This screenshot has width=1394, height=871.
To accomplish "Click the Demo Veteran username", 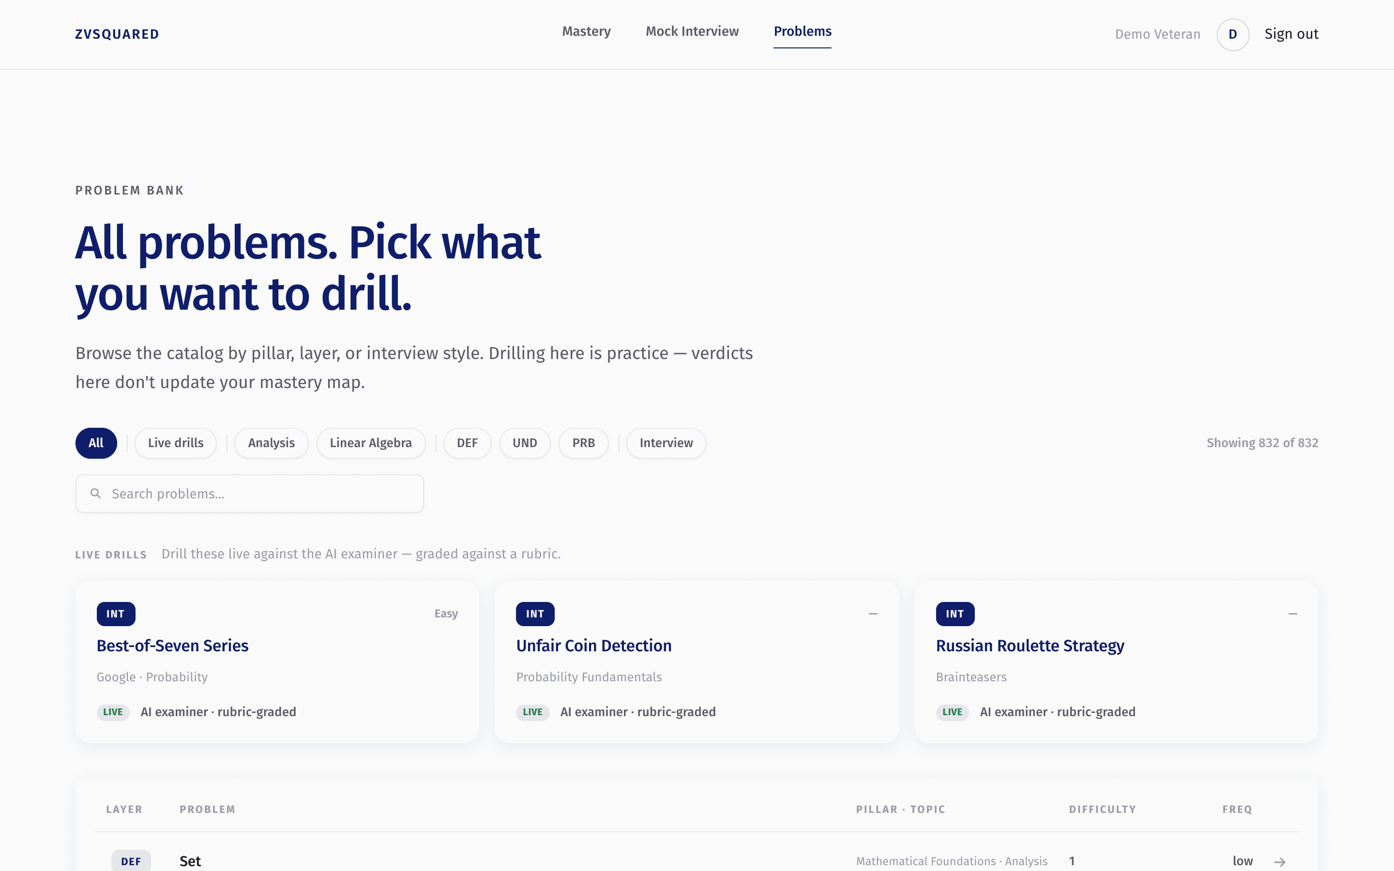I will [x=1157, y=34].
